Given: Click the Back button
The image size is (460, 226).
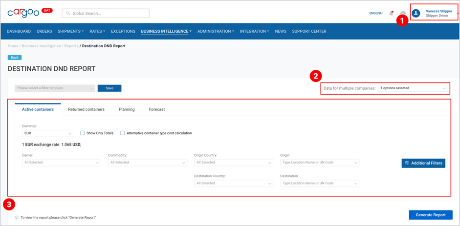Looking at the screenshot, I should pos(15,58).
